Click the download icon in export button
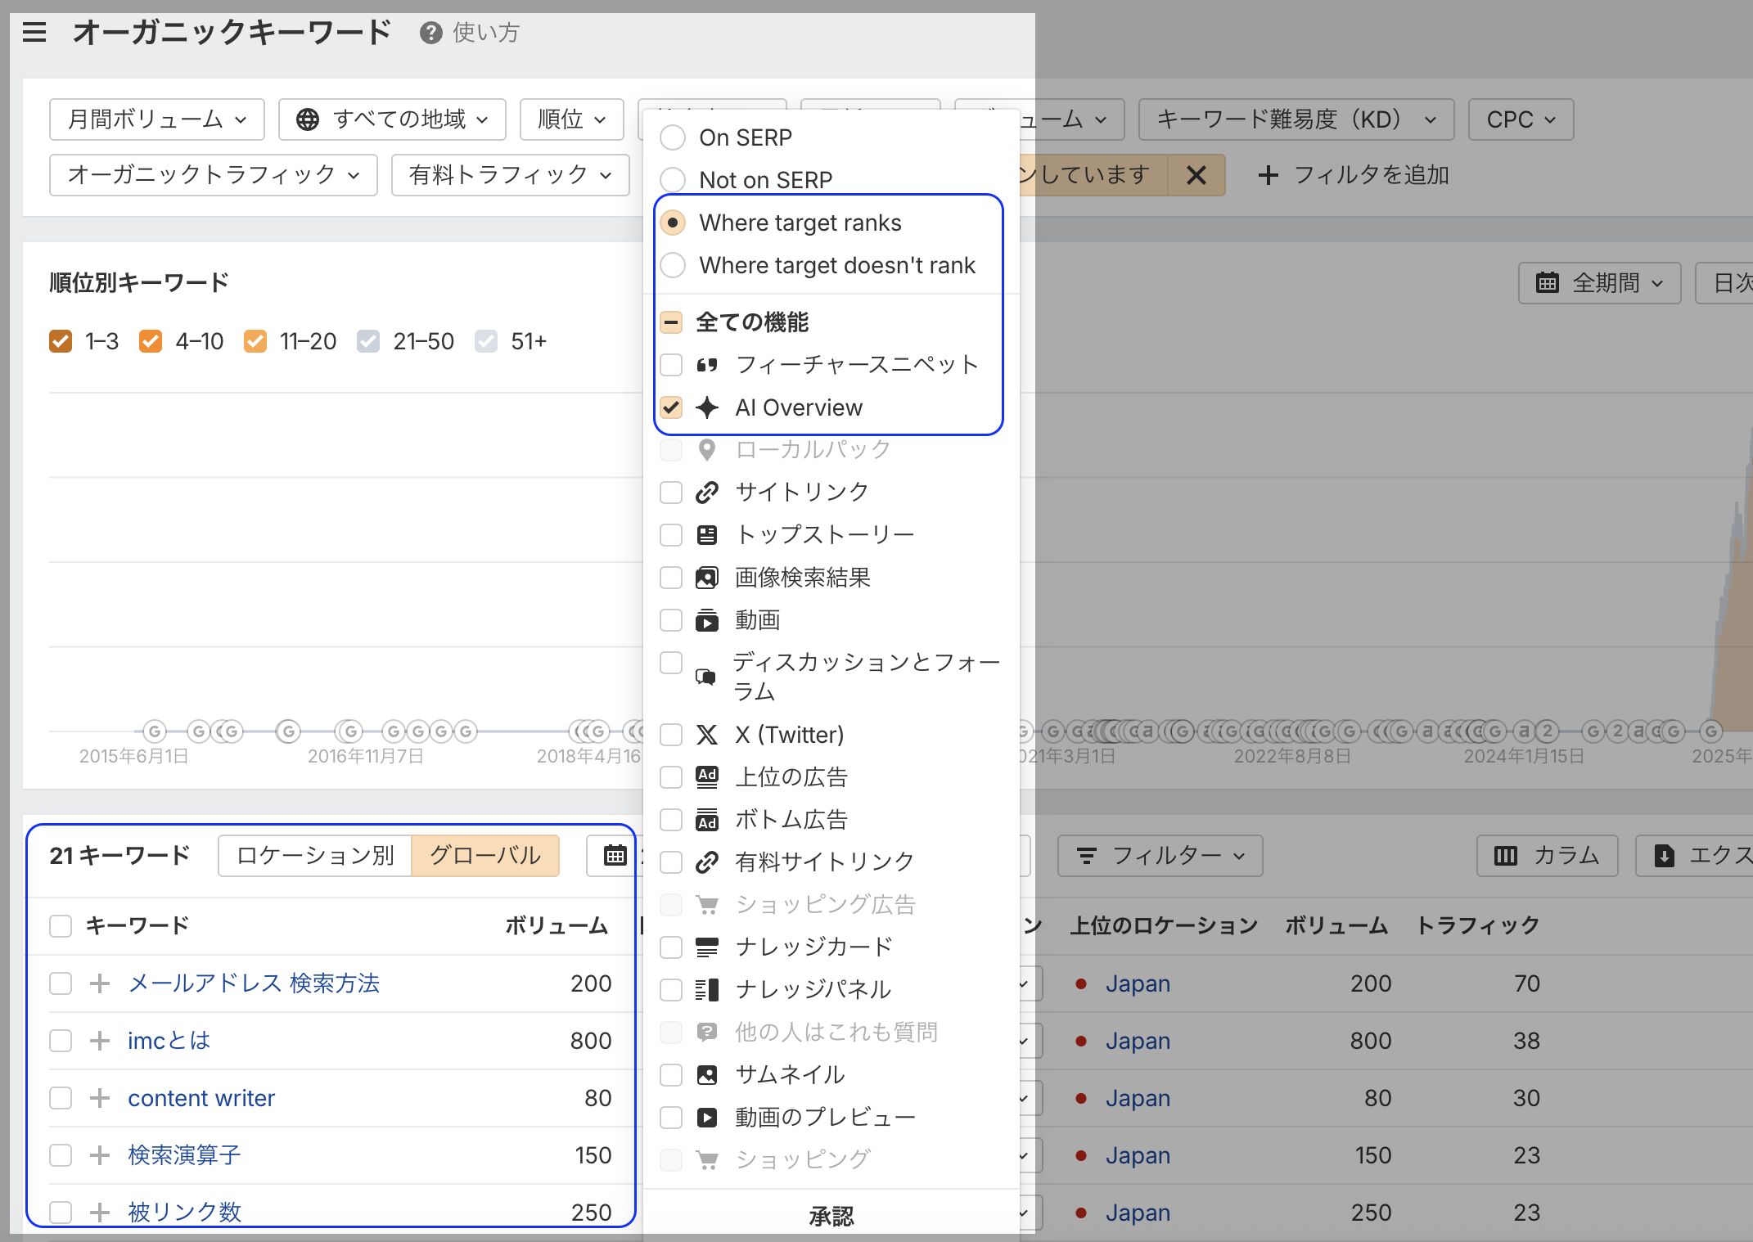The height and width of the screenshot is (1242, 1753). (1665, 856)
